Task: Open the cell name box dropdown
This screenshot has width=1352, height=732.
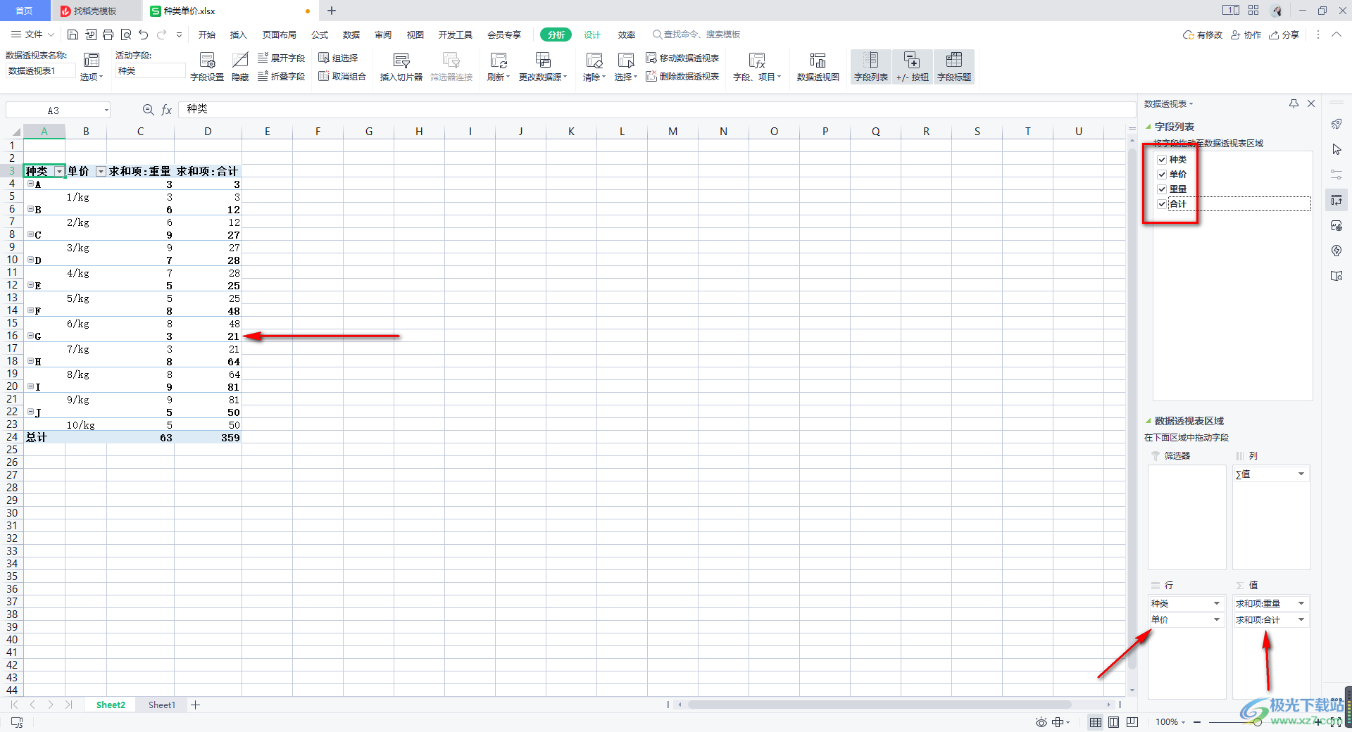Action: coord(106,110)
